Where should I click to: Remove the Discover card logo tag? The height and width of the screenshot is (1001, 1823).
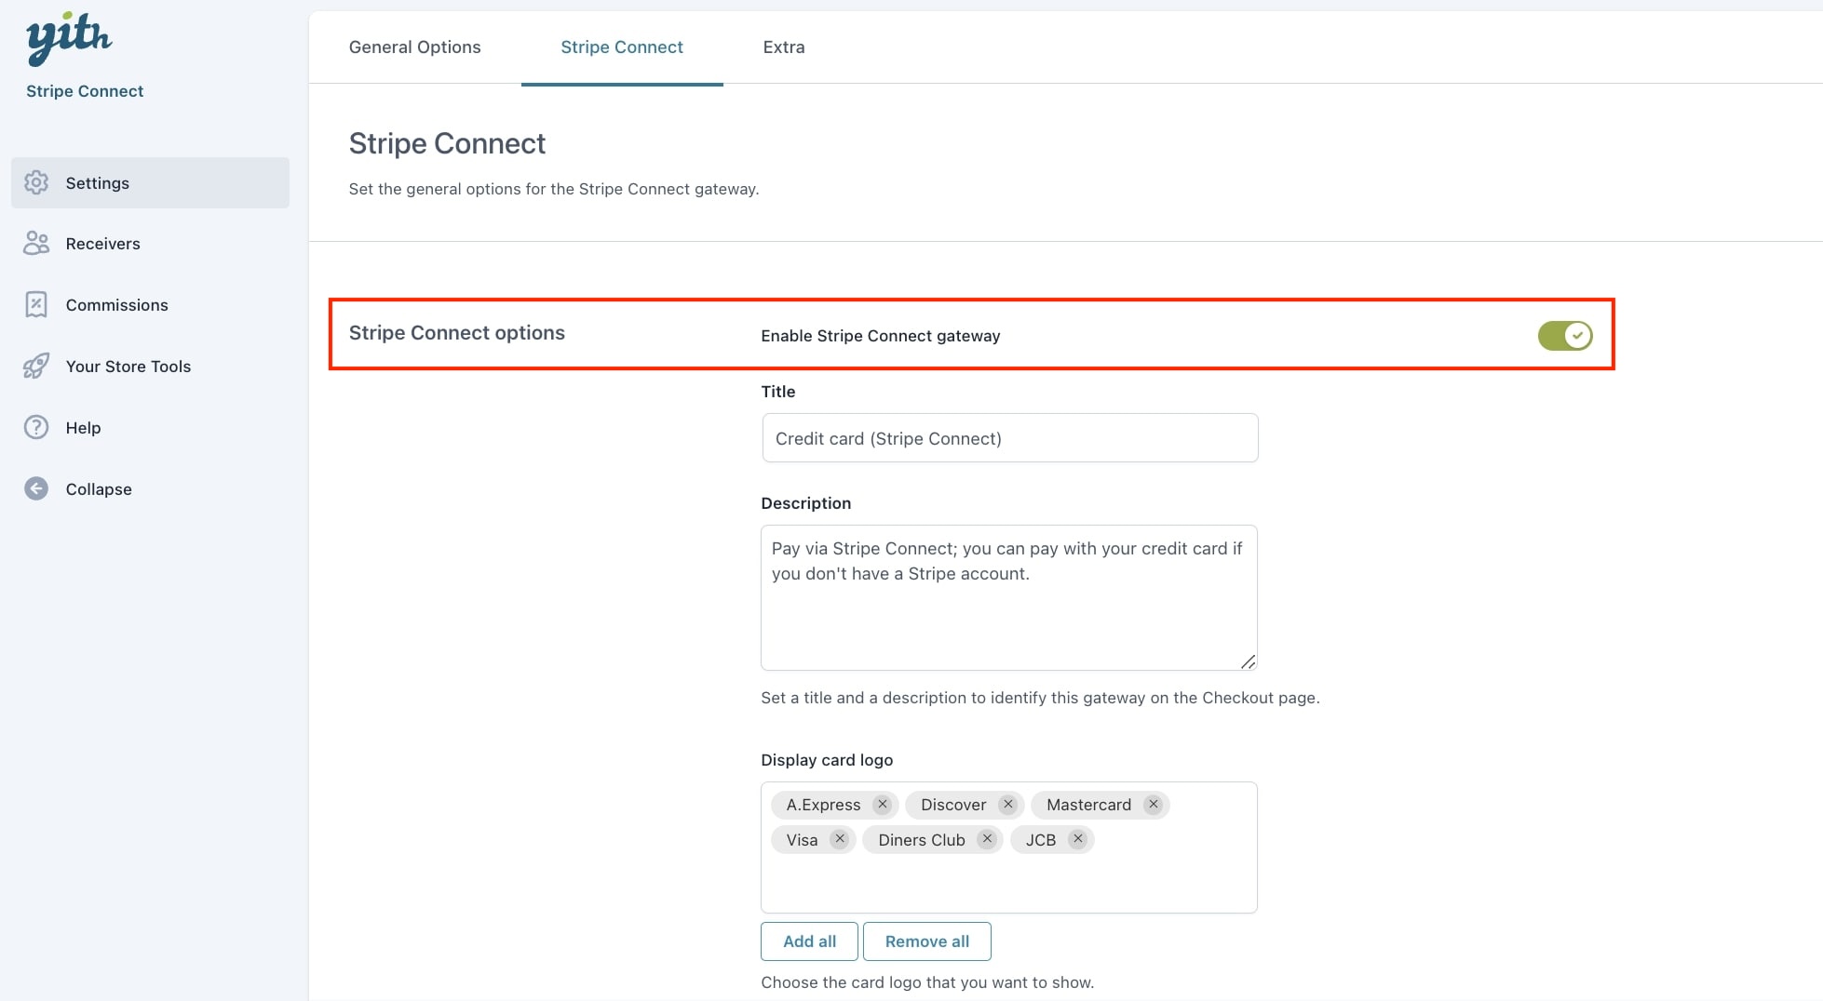pos(1008,804)
